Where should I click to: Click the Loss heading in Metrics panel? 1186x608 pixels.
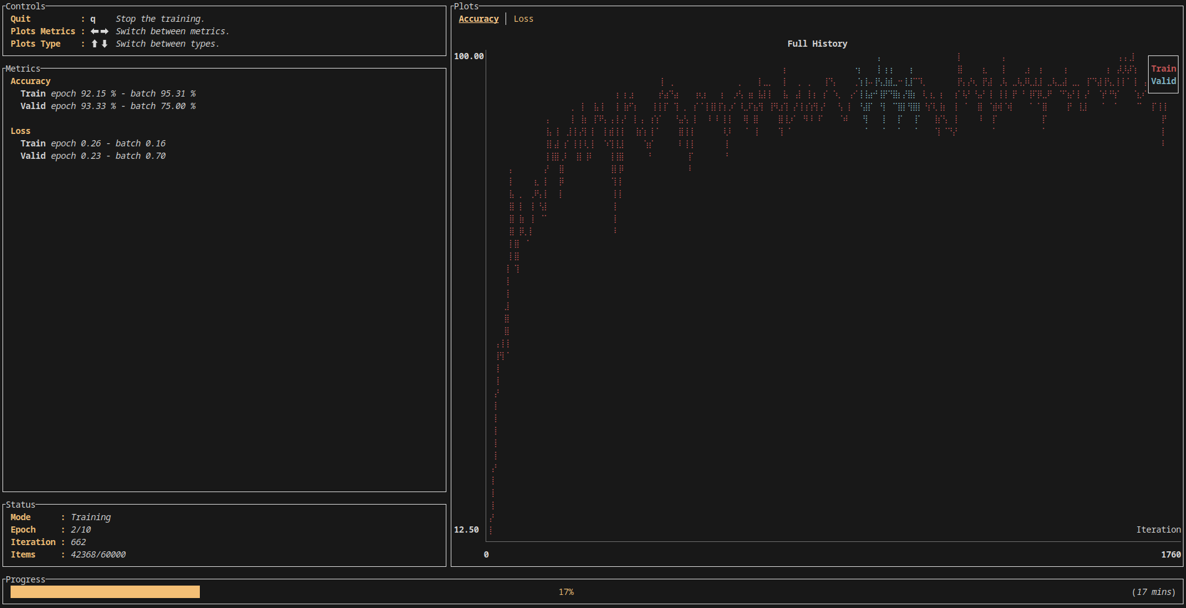(21, 131)
